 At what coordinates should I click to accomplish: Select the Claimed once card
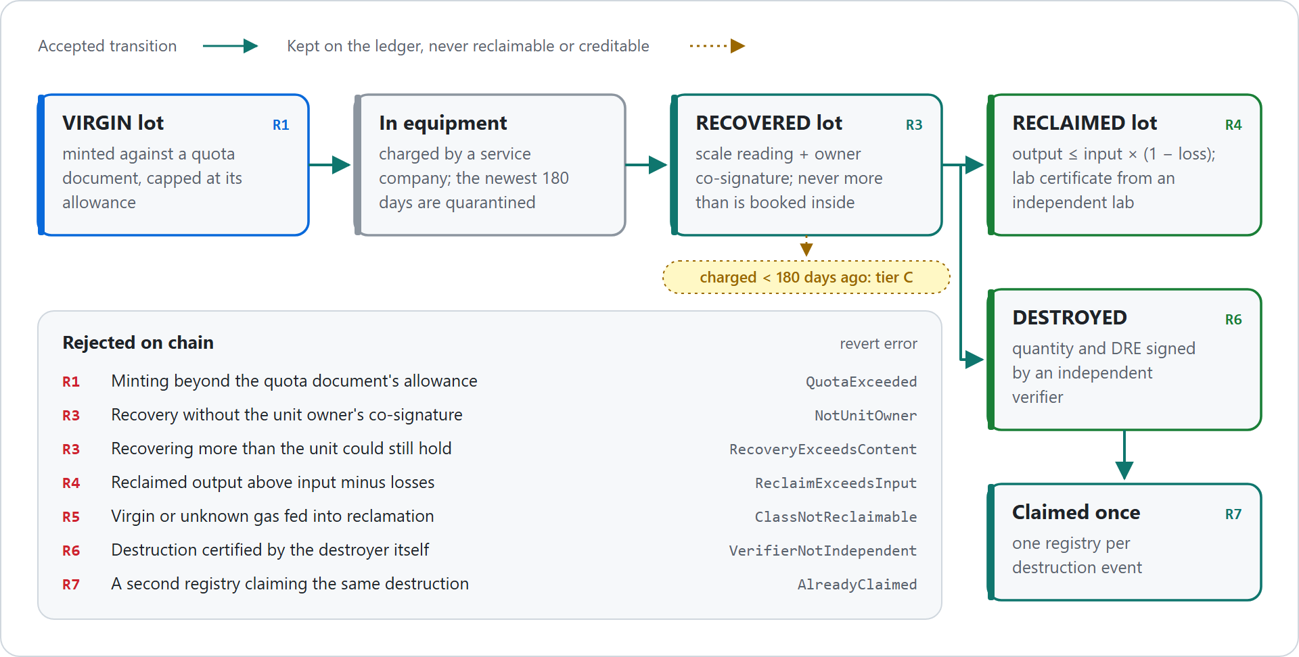pyautogui.click(x=1124, y=542)
